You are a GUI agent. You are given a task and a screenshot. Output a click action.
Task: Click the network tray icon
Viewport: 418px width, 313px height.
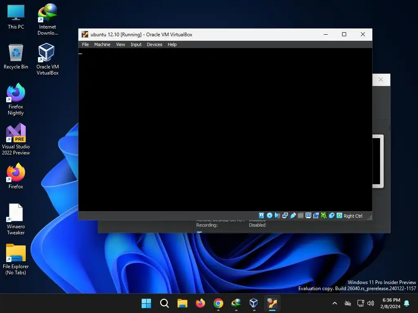click(360, 303)
